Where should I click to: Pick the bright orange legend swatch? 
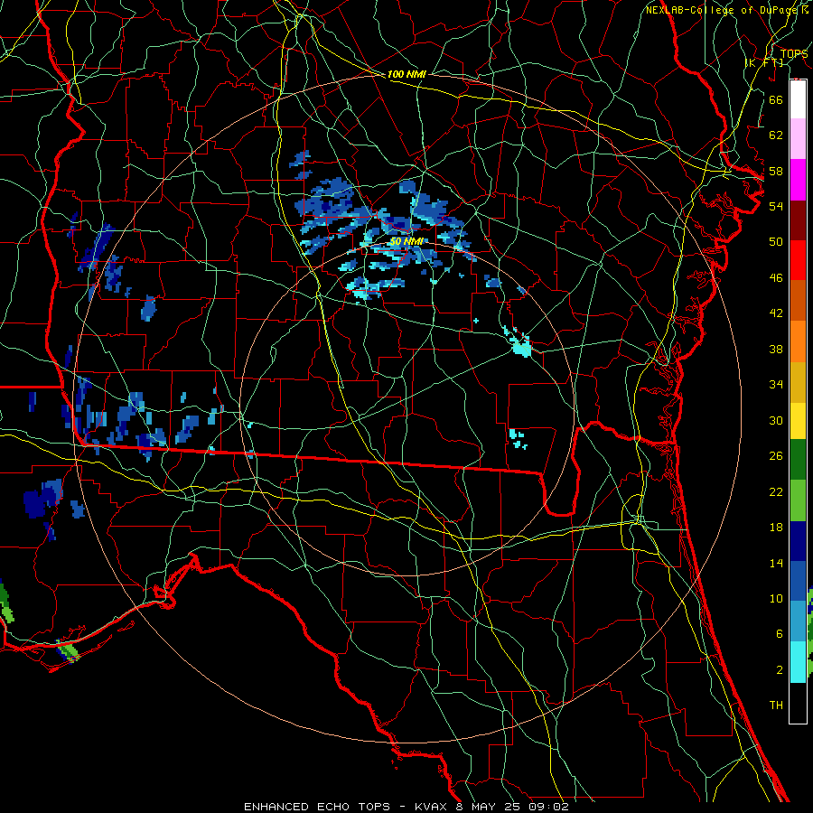click(x=798, y=341)
